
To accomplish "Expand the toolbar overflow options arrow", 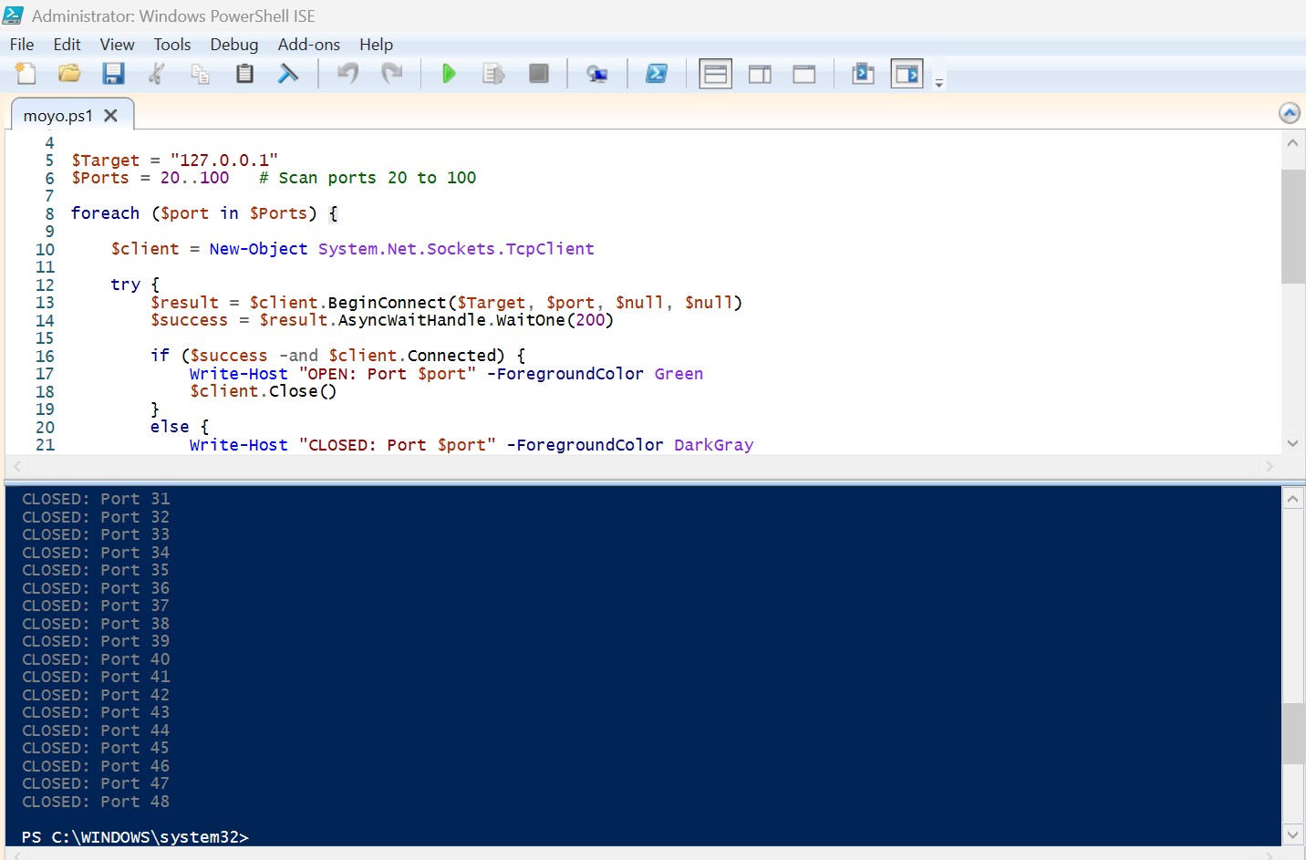I will click(x=939, y=83).
